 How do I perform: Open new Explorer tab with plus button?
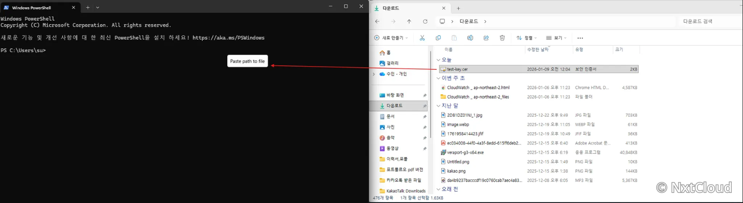[x=458, y=8]
